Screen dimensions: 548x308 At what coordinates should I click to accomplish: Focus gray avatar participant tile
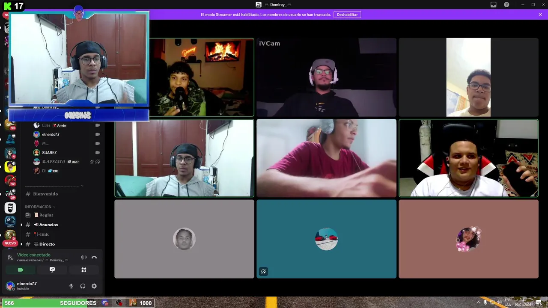click(x=184, y=239)
